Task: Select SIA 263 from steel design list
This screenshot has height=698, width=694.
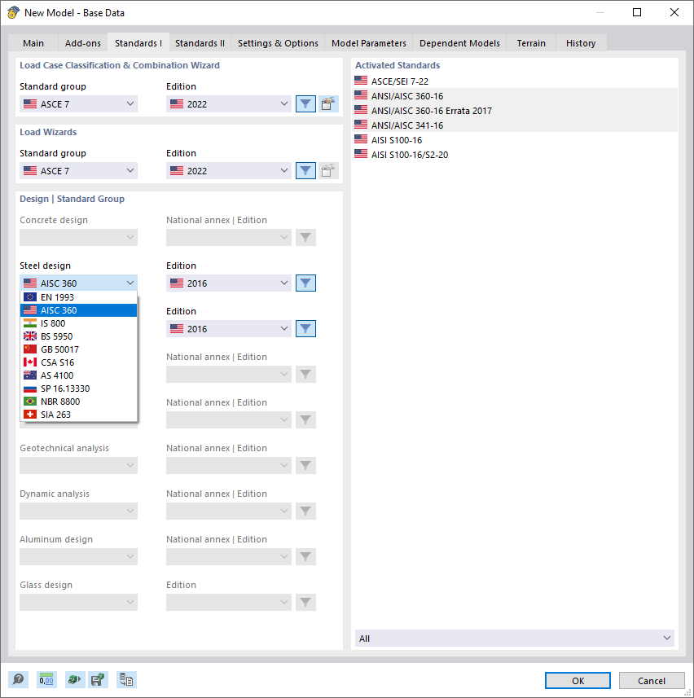Action: point(79,415)
